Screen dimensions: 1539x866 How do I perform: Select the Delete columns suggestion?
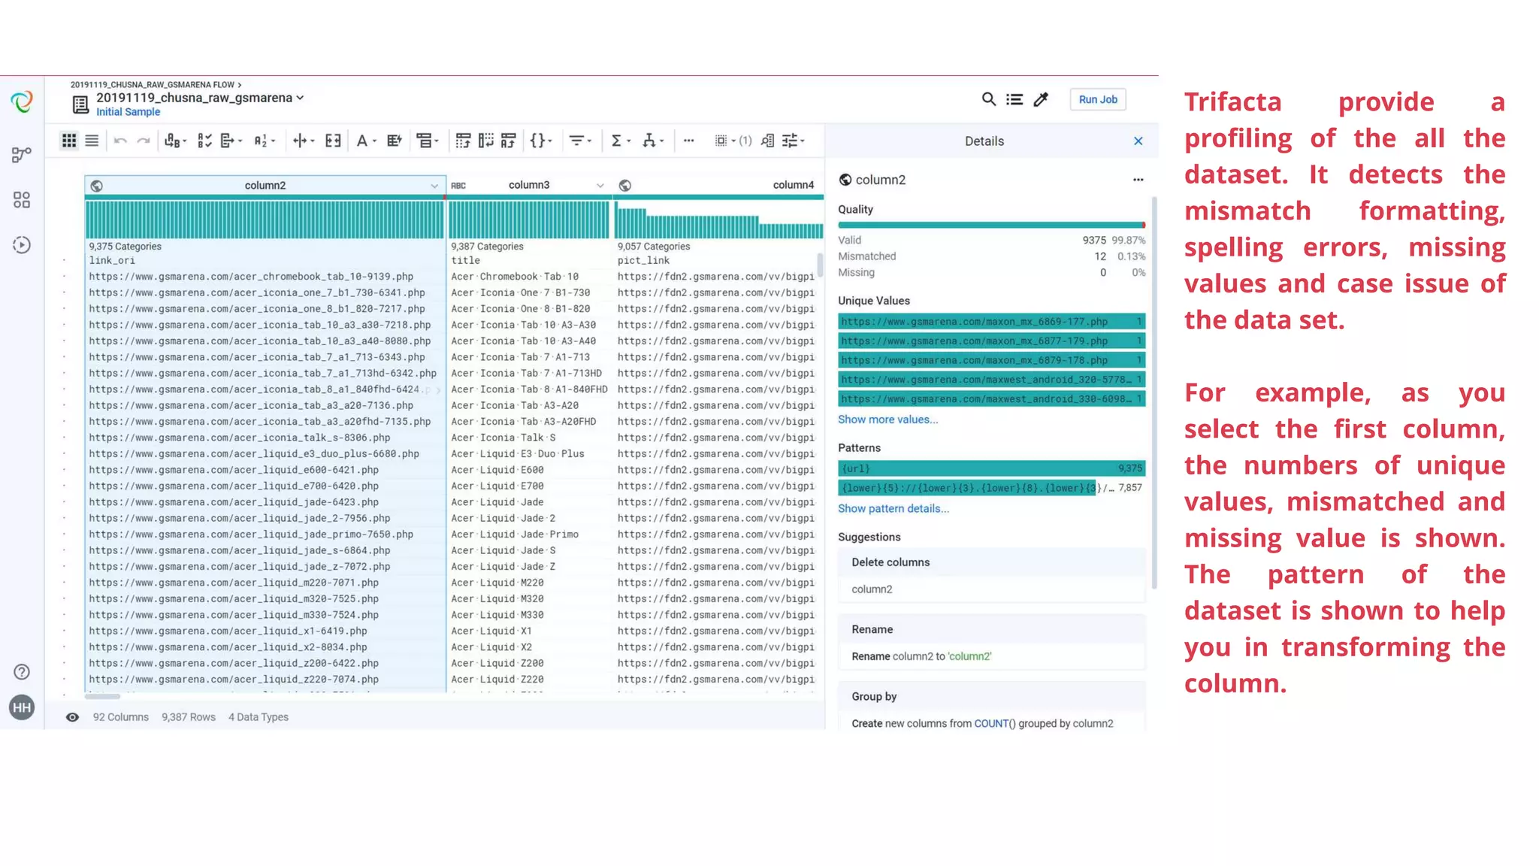(991, 576)
